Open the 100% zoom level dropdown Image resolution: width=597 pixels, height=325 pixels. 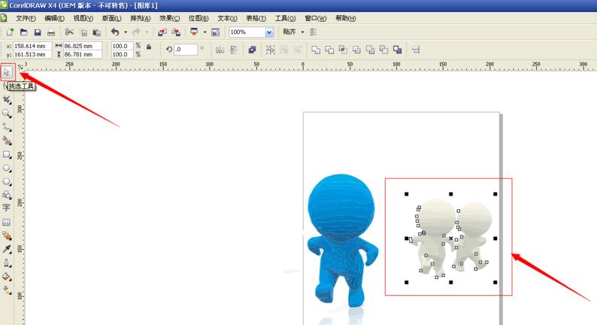point(270,32)
